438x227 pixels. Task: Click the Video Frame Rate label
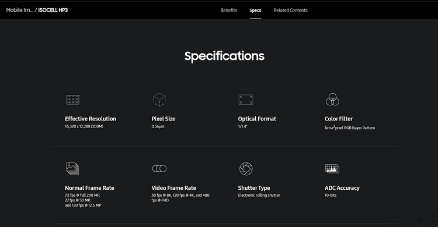[x=174, y=188]
